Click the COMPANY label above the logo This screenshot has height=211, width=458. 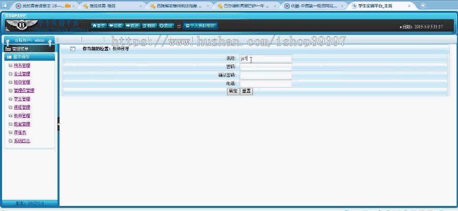point(15,16)
